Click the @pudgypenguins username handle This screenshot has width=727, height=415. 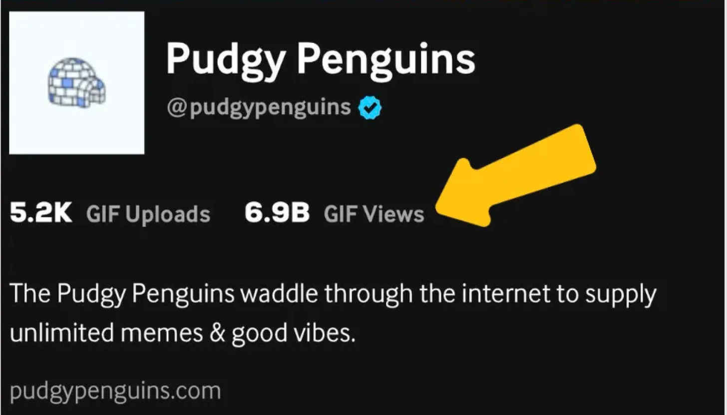pos(259,107)
